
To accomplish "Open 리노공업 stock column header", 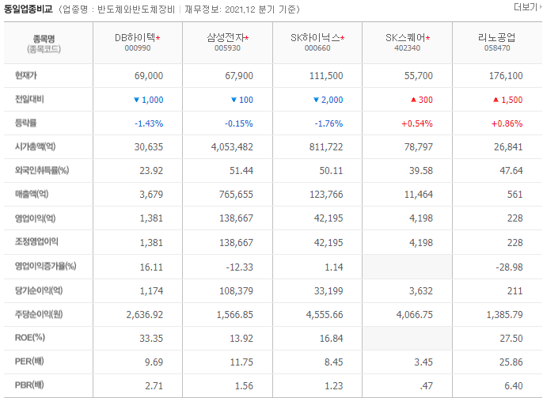I will click(x=497, y=37).
